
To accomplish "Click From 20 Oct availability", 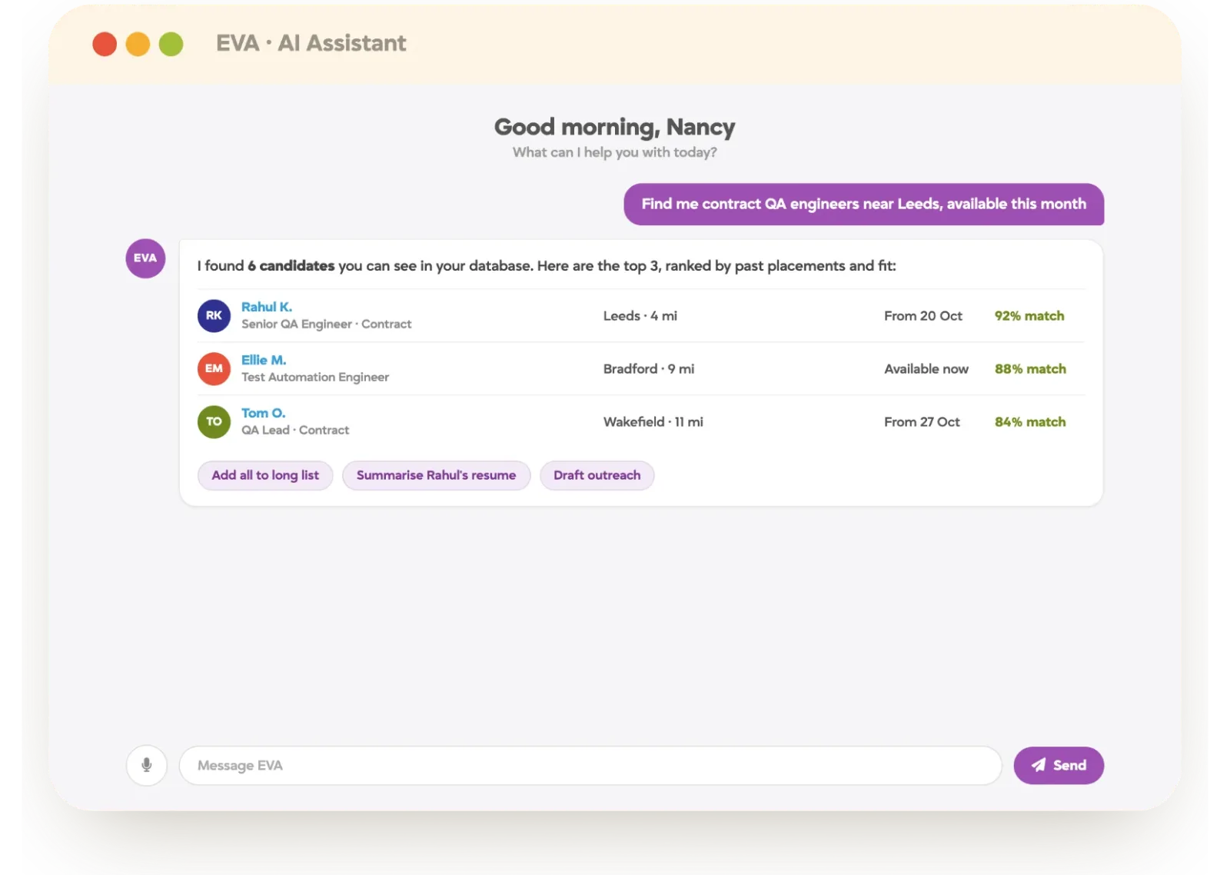I will (922, 316).
